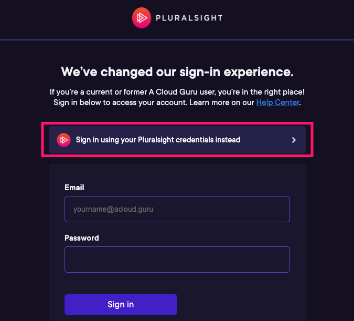
Task: Open the Help Center link
Action: pos(277,102)
